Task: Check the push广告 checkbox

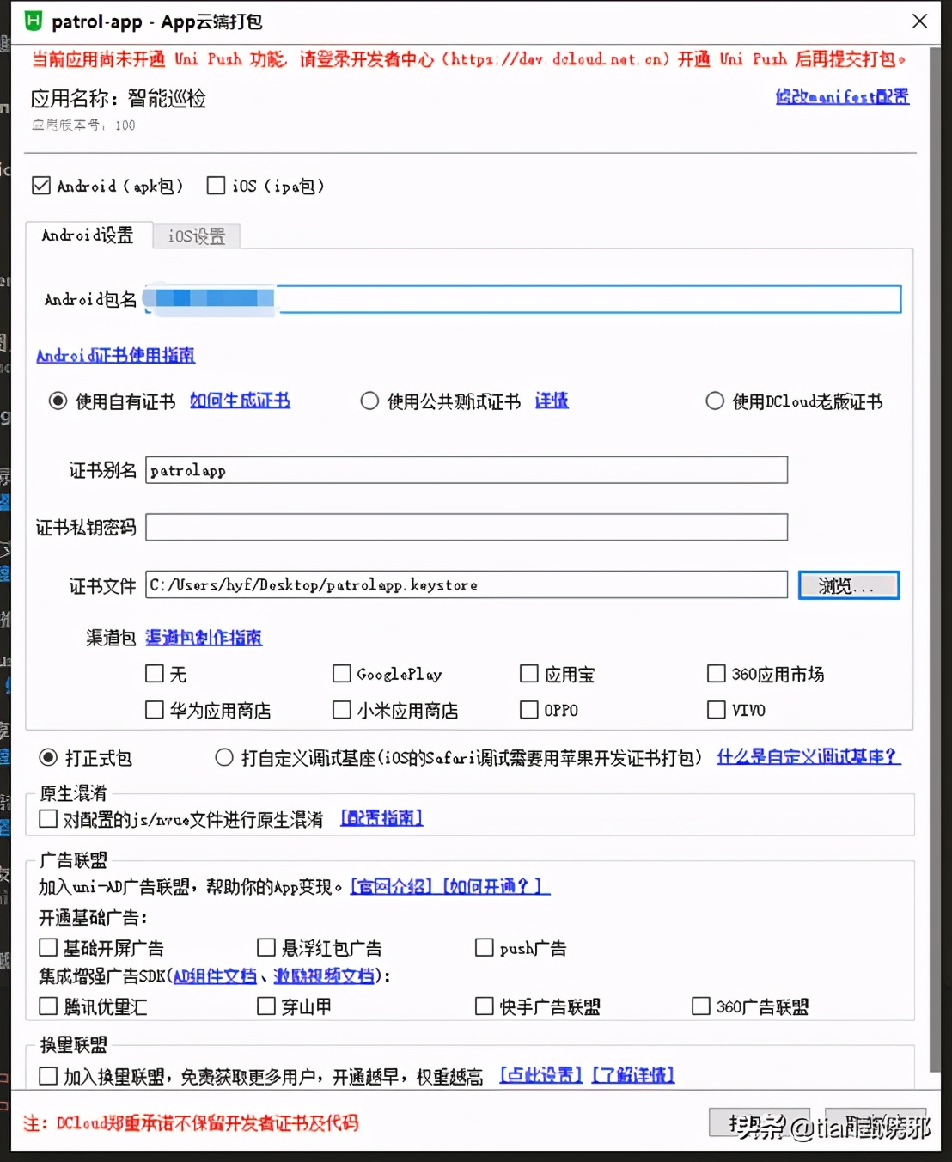Action: point(485,948)
